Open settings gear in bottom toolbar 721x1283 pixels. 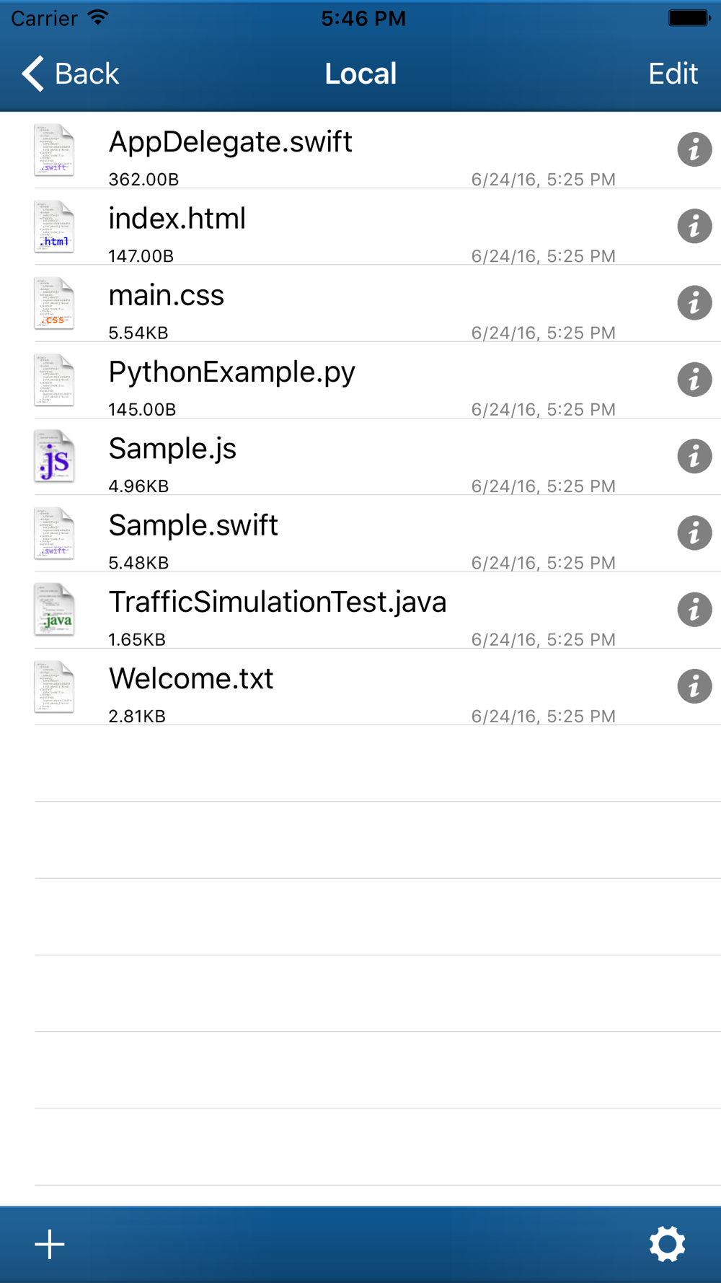point(667,1244)
